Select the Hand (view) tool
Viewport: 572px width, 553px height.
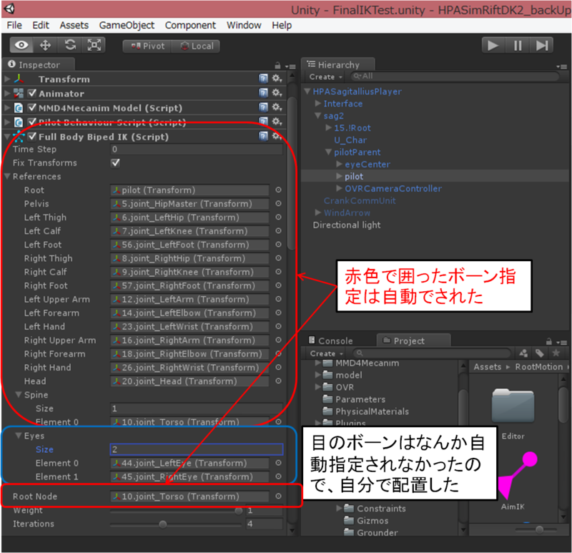coord(21,45)
